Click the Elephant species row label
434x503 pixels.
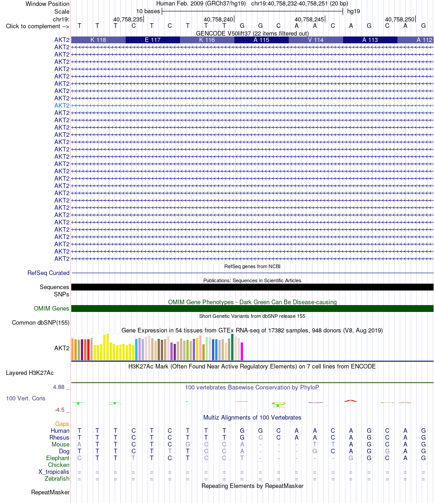coord(58,458)
